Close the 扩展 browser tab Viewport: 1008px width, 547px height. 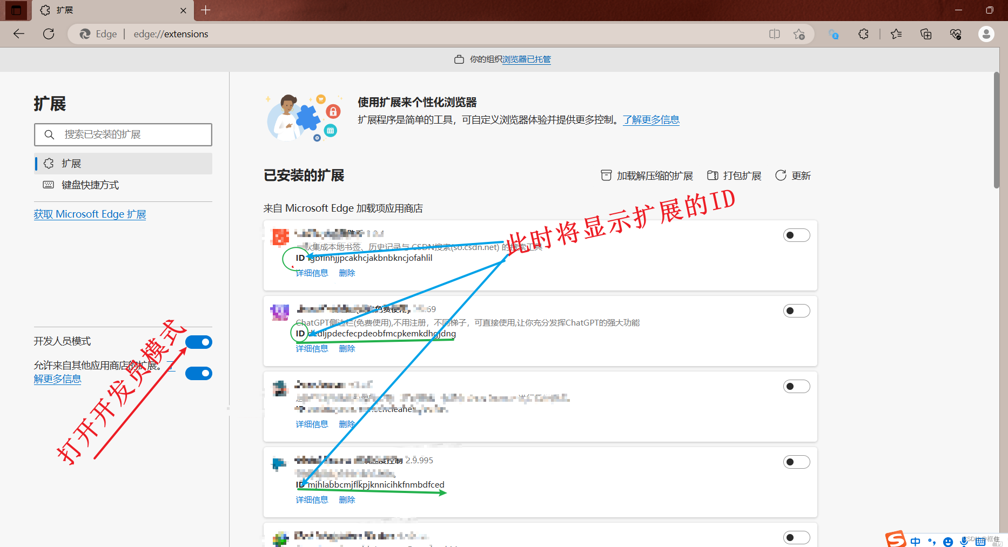(183, 10)
